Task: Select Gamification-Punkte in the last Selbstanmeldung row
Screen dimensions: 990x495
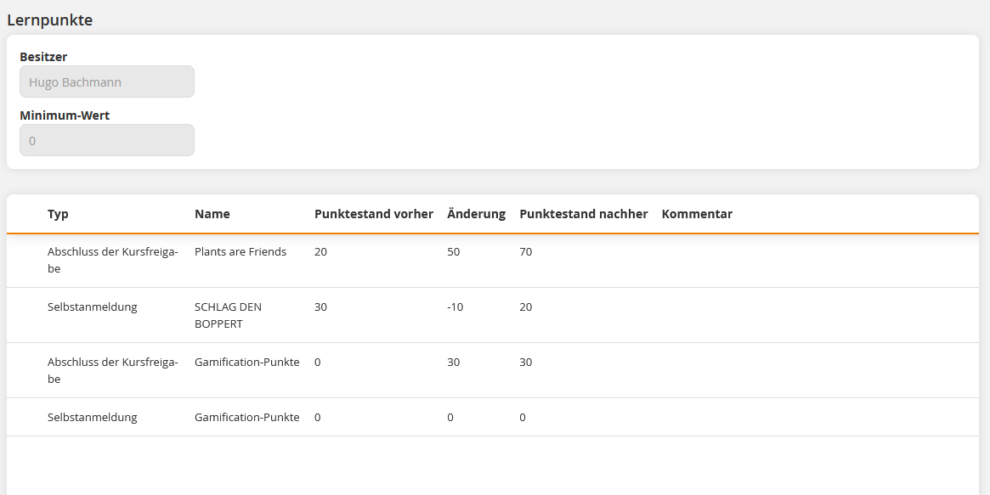Action: [x=246, y=418]
